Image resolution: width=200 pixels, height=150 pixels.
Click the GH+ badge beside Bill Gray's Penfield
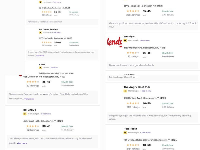click(x=40, y=32)
